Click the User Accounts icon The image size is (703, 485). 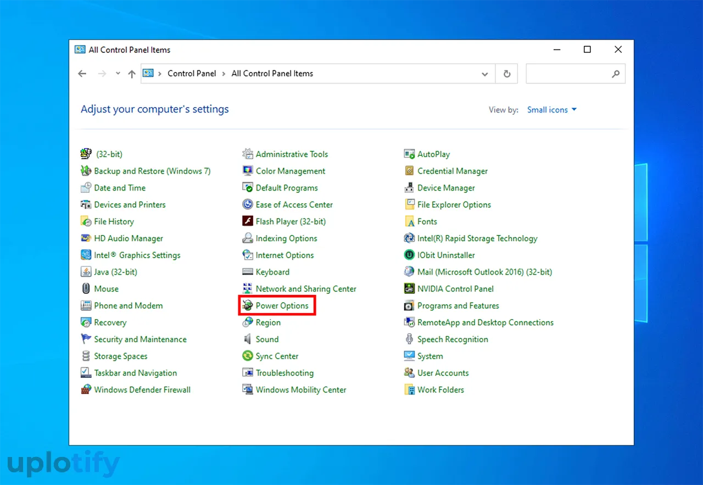click(409, 373)
